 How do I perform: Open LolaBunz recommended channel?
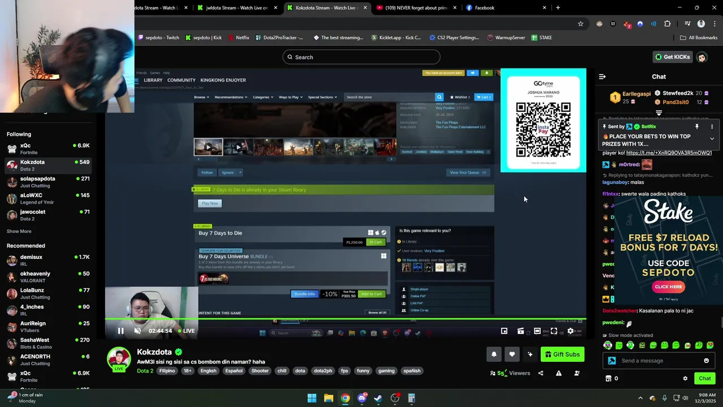(48, 293)
